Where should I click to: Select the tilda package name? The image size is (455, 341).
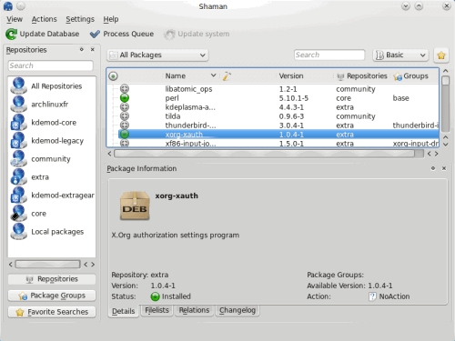click(173, 116)
